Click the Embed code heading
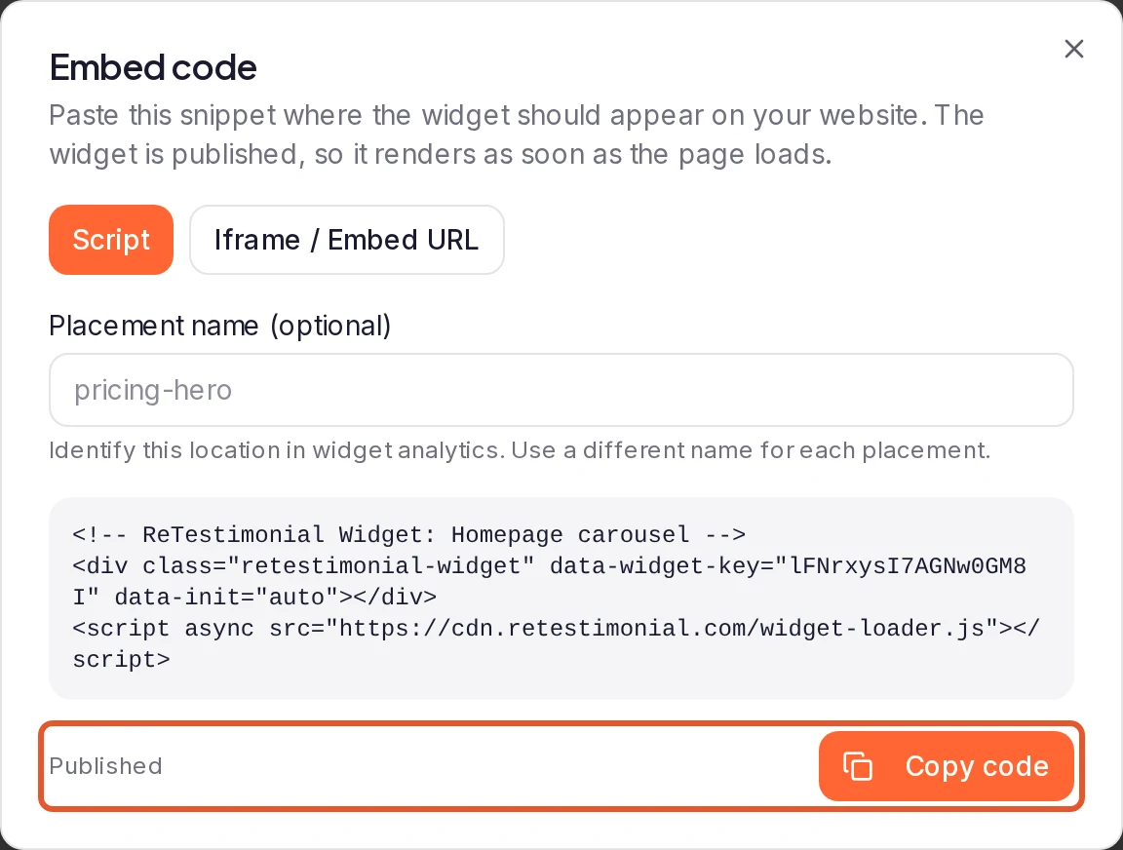 coord(152,67)
